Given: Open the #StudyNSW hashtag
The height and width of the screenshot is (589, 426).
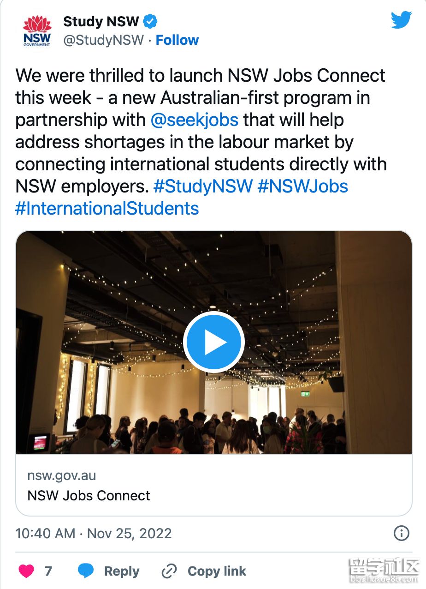Looking at the screenshot, I should tap(203, 186).
